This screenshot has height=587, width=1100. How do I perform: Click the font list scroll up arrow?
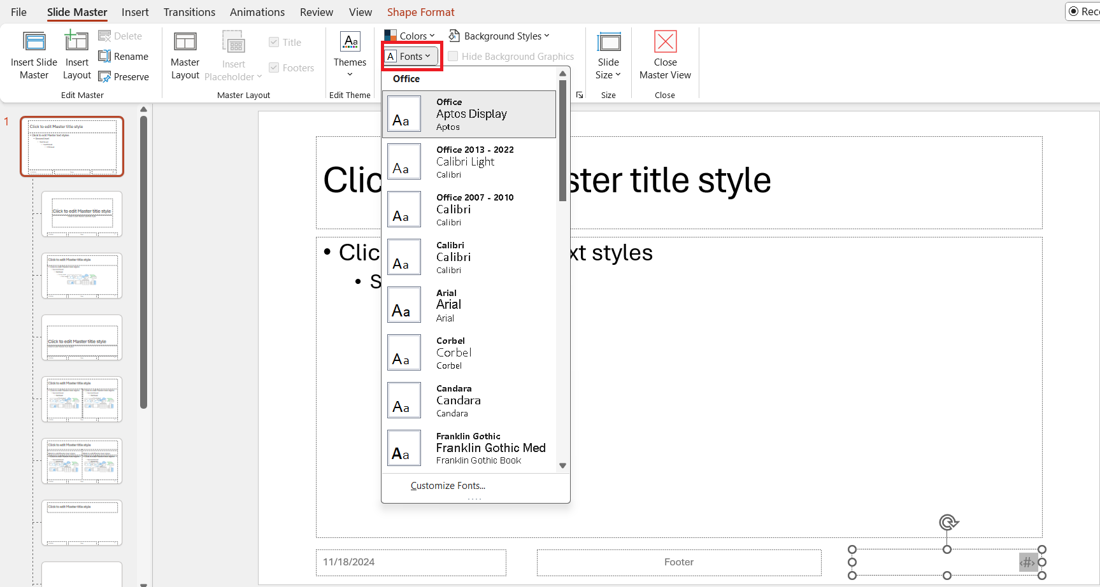[x=562, y=74]
